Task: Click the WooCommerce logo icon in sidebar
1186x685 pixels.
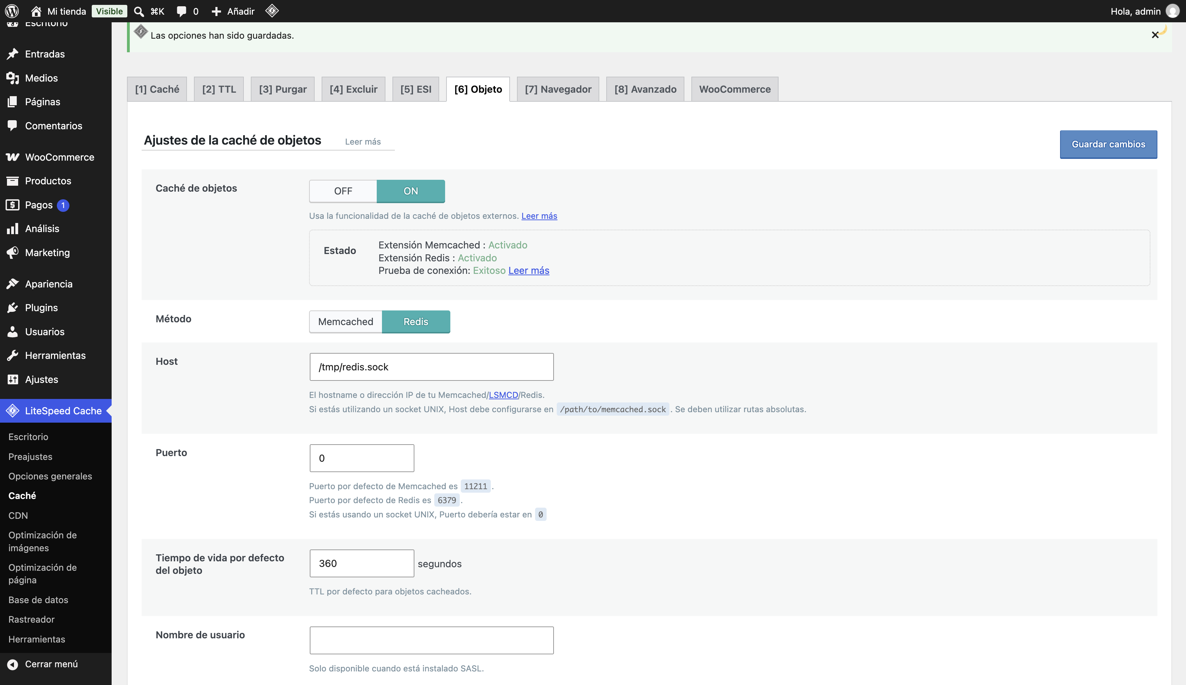Action: click(13, 157)
